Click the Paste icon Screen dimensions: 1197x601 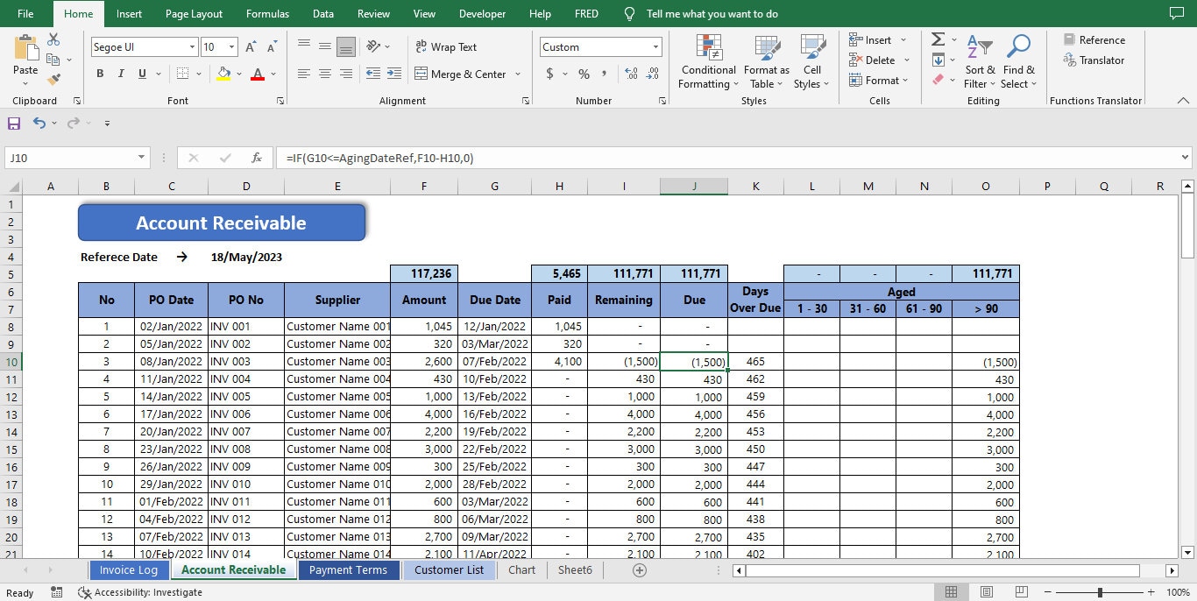(x=25, y=48)
